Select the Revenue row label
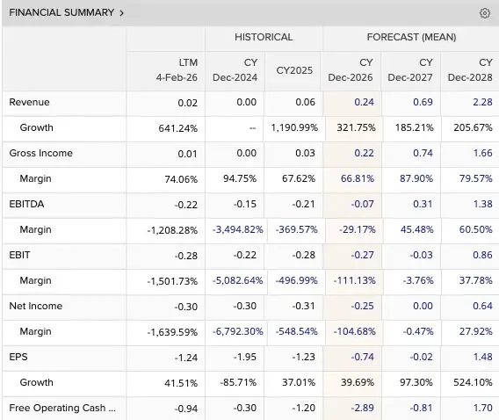499x420 pixels. tap(29, 102)
